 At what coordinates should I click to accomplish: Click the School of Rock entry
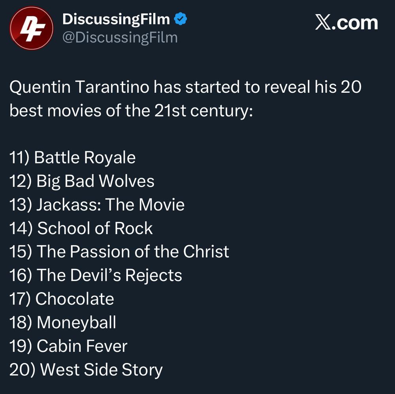pyautogui.click(x=81, y=228)
